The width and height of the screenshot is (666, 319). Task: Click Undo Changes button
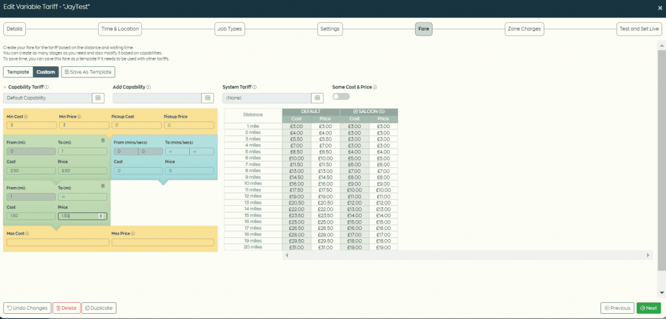tap(27, 308)
